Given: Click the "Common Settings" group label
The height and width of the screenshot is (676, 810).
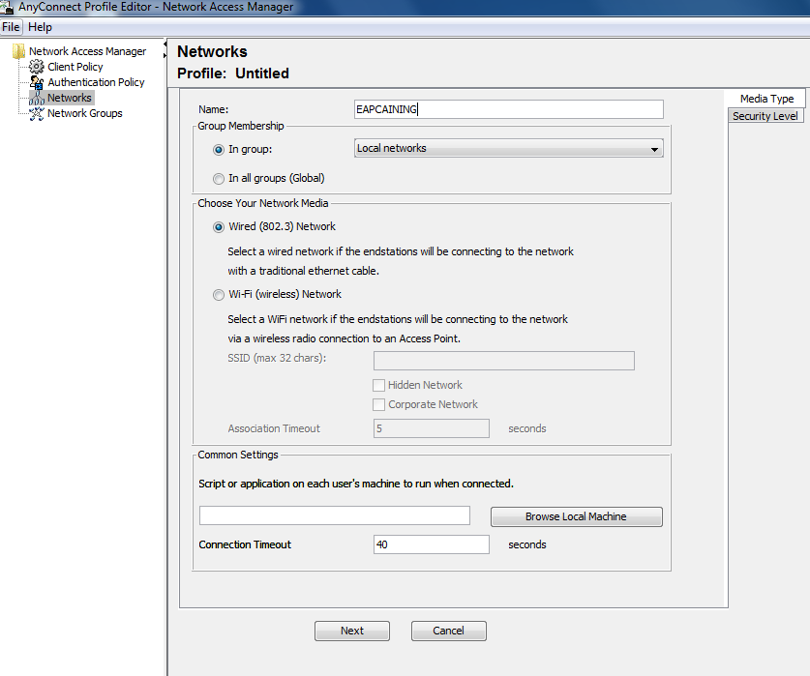Looking at the screenshot, I should click(x=238, y=455).
